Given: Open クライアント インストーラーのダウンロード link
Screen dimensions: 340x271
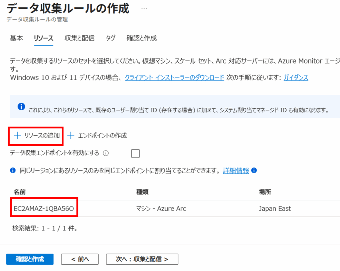Looking at the screenshot, I should (x=174, y=78).
